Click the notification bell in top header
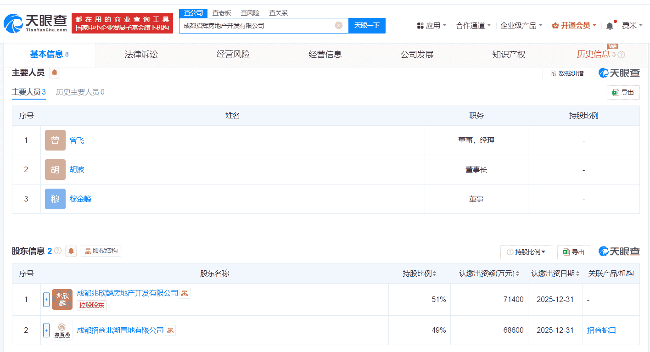The height and width of the screenshot is (352, 650). coord(610,26)
